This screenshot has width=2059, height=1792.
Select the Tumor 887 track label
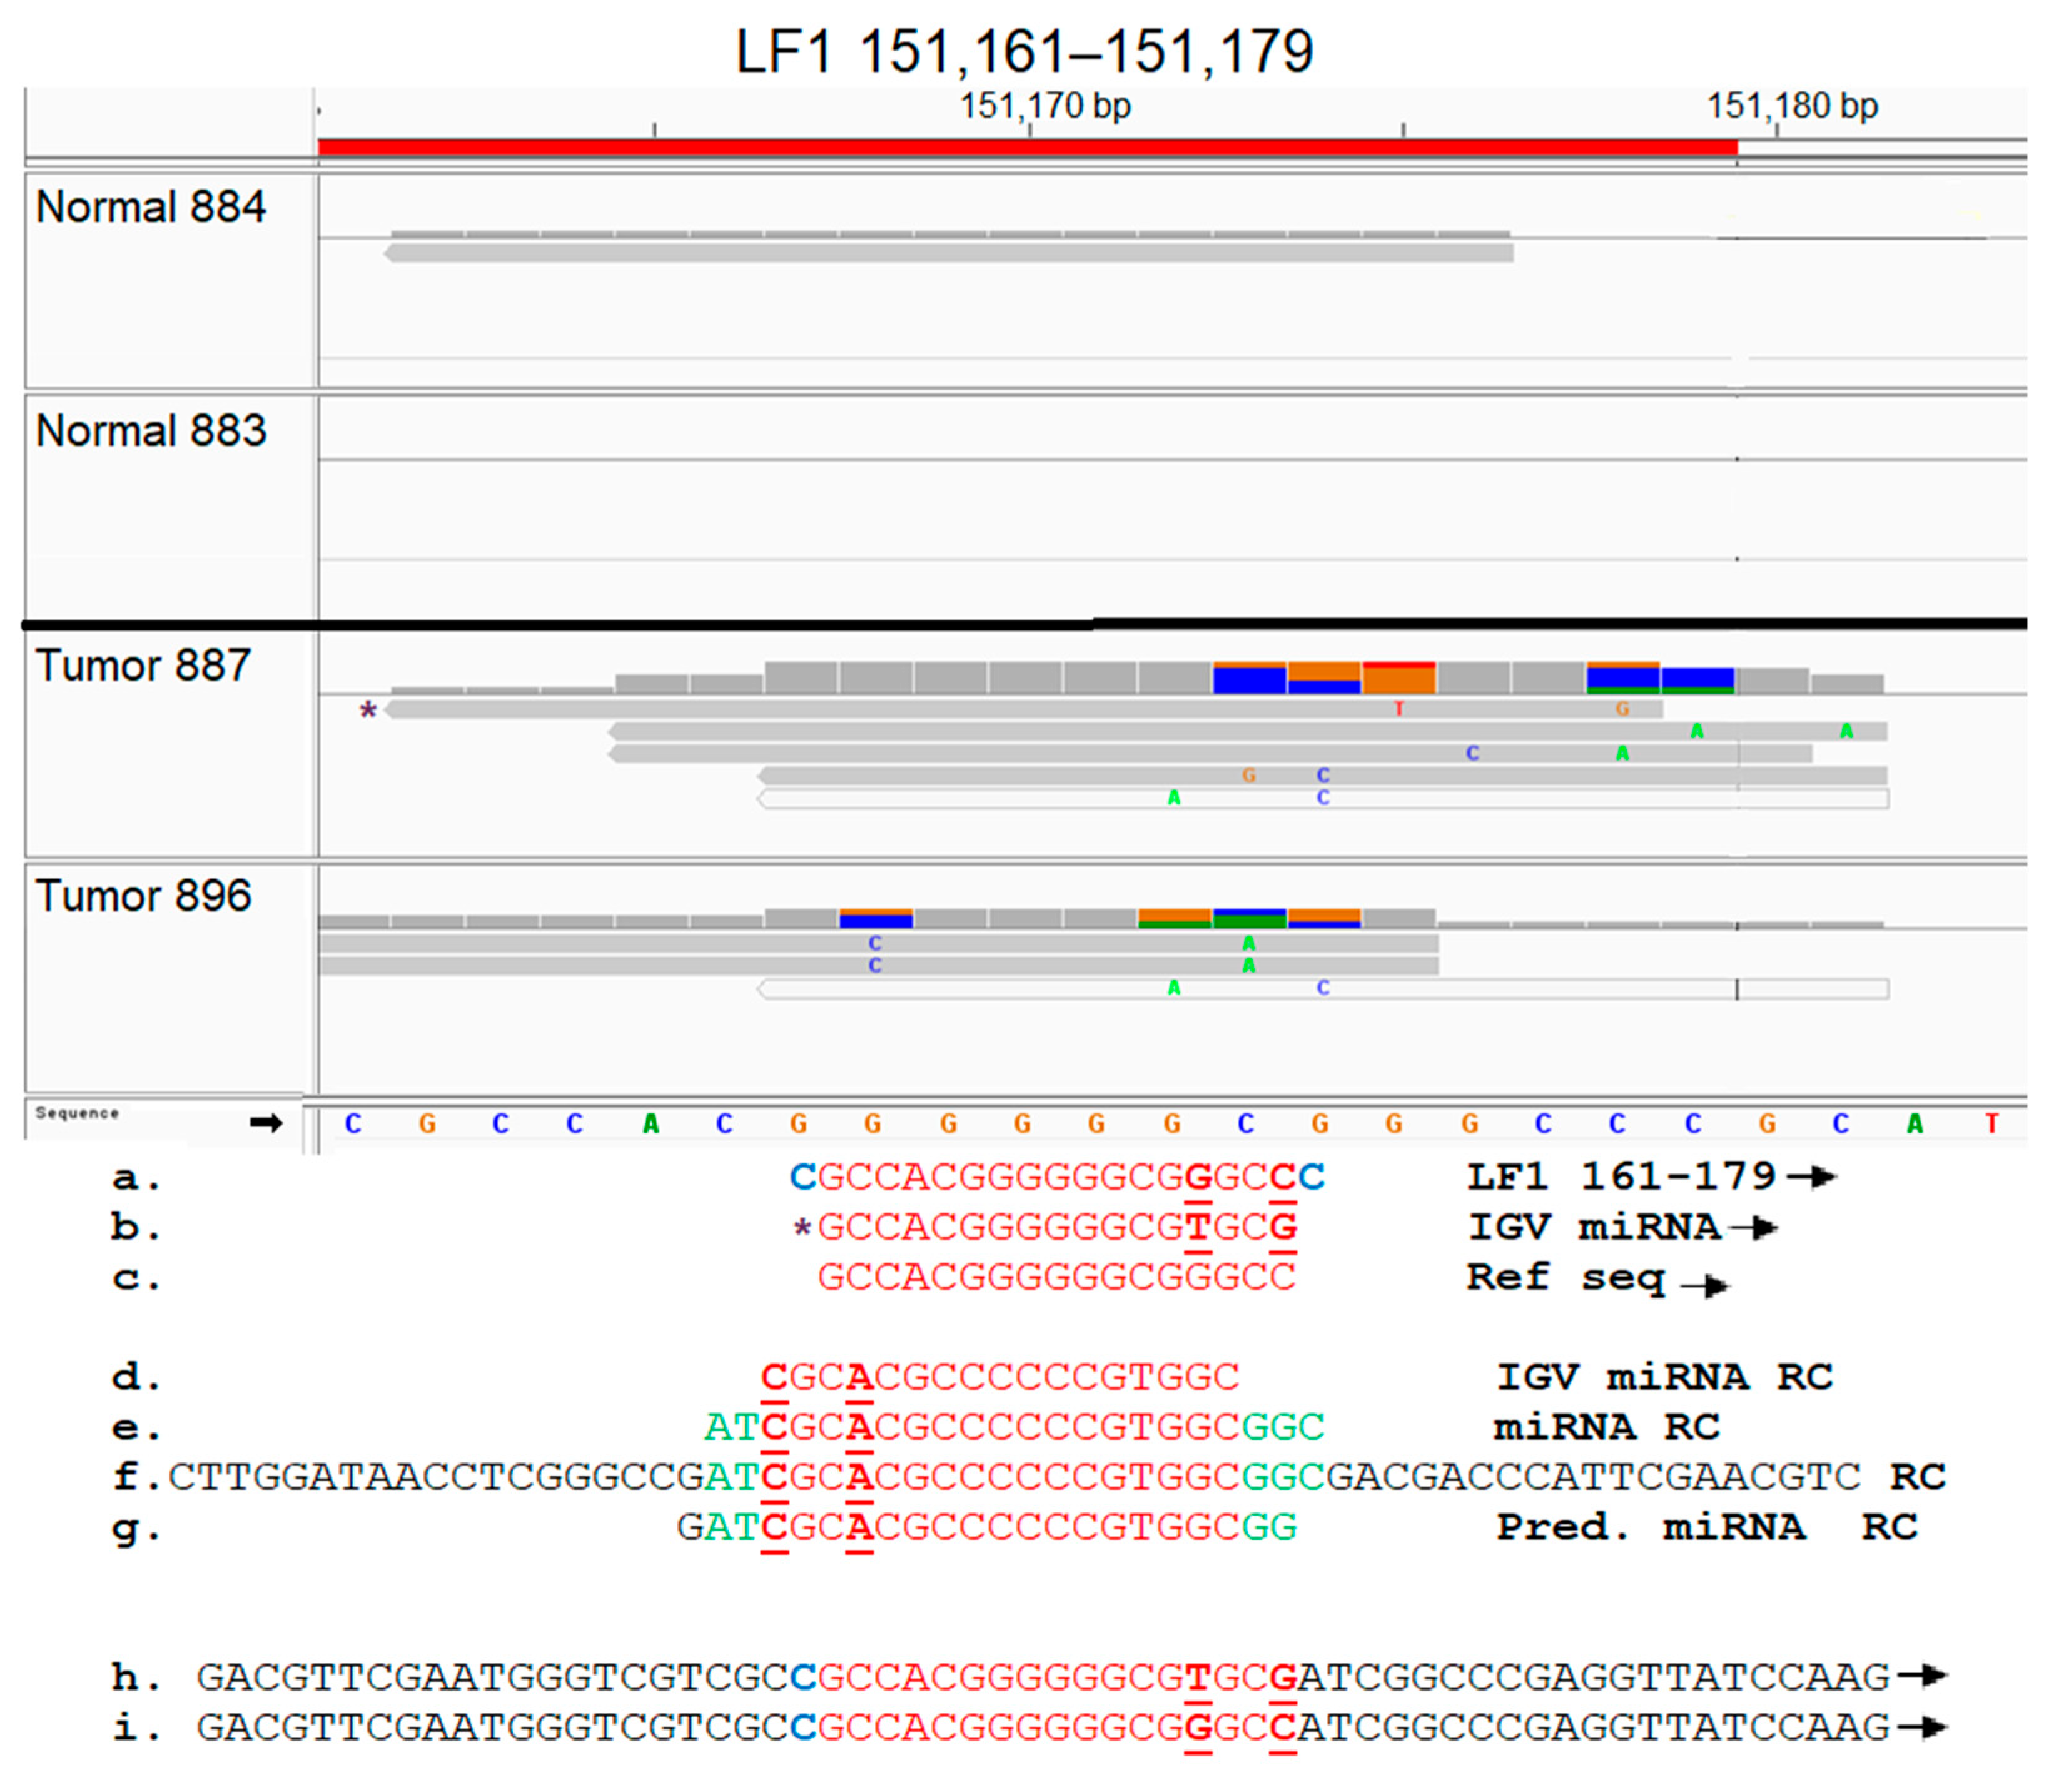pyautogui.click(x=143, y=666)
